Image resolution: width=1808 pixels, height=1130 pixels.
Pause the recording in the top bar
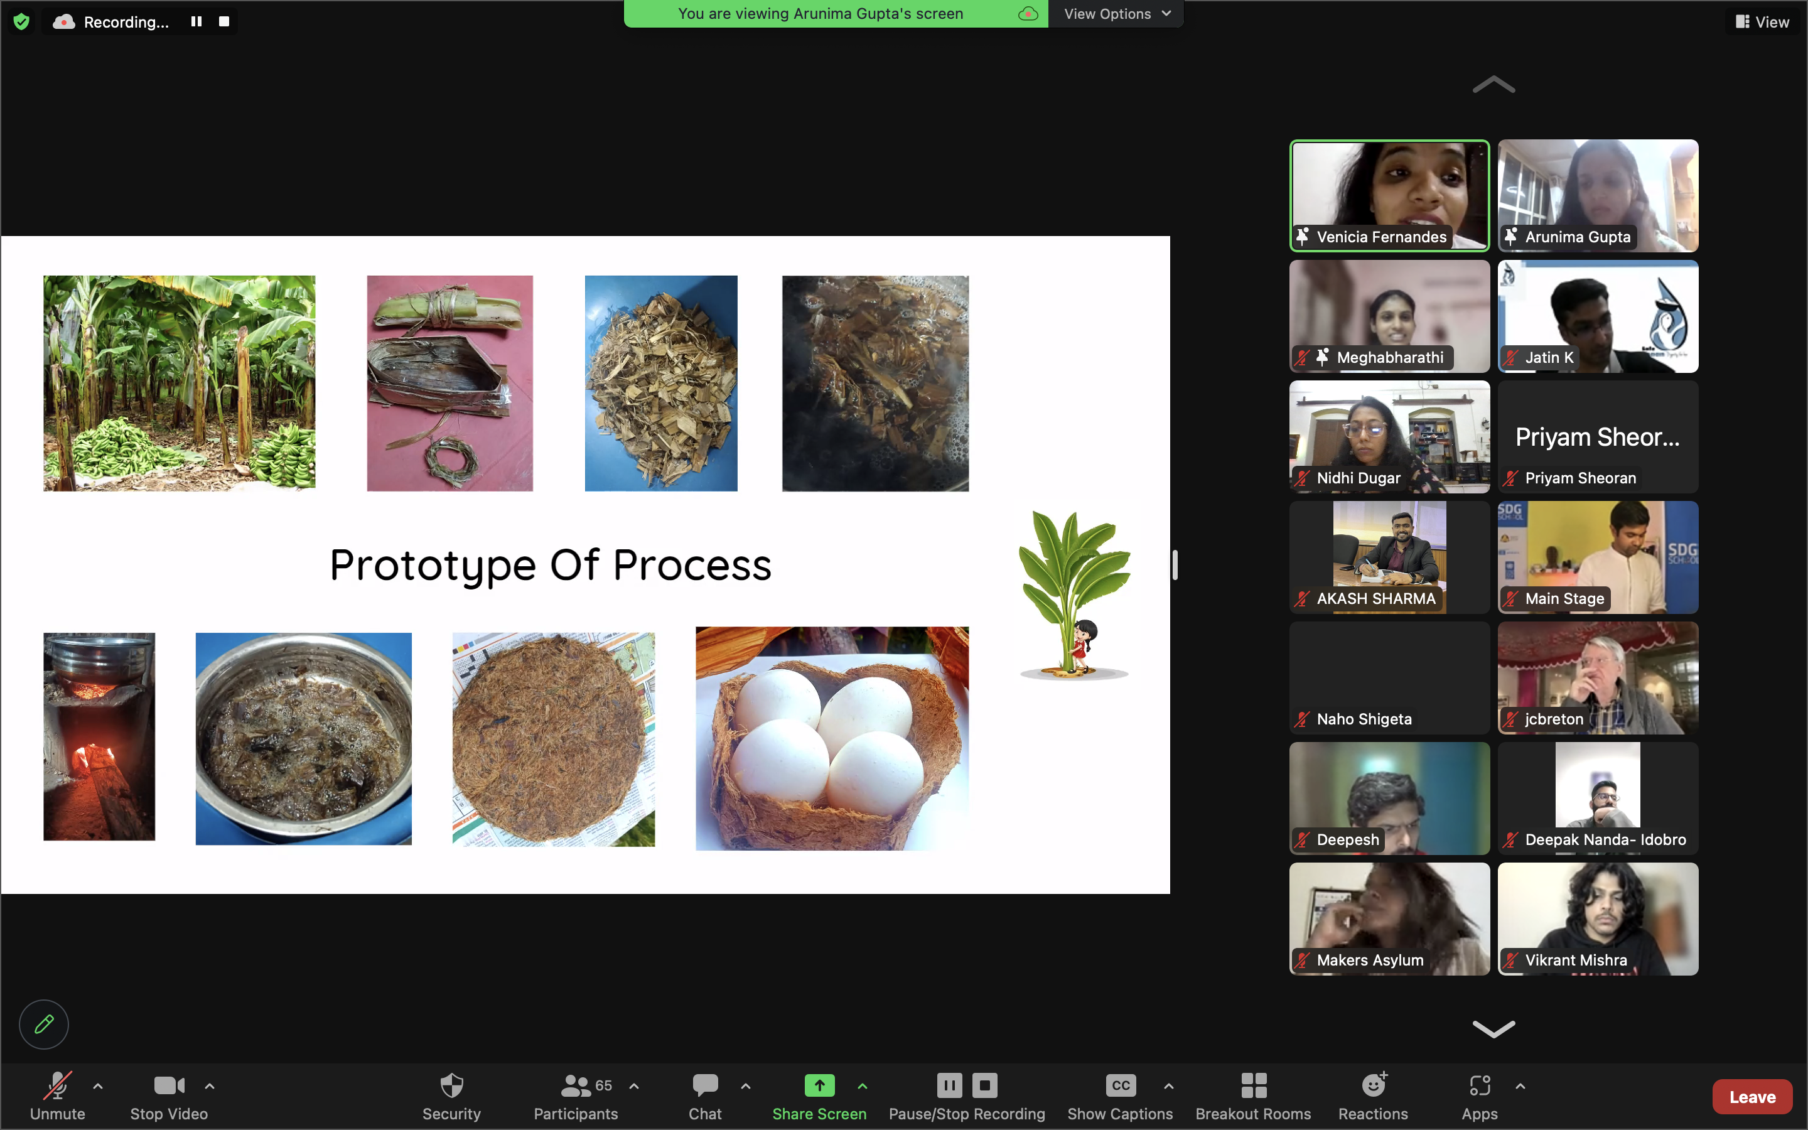196,22
